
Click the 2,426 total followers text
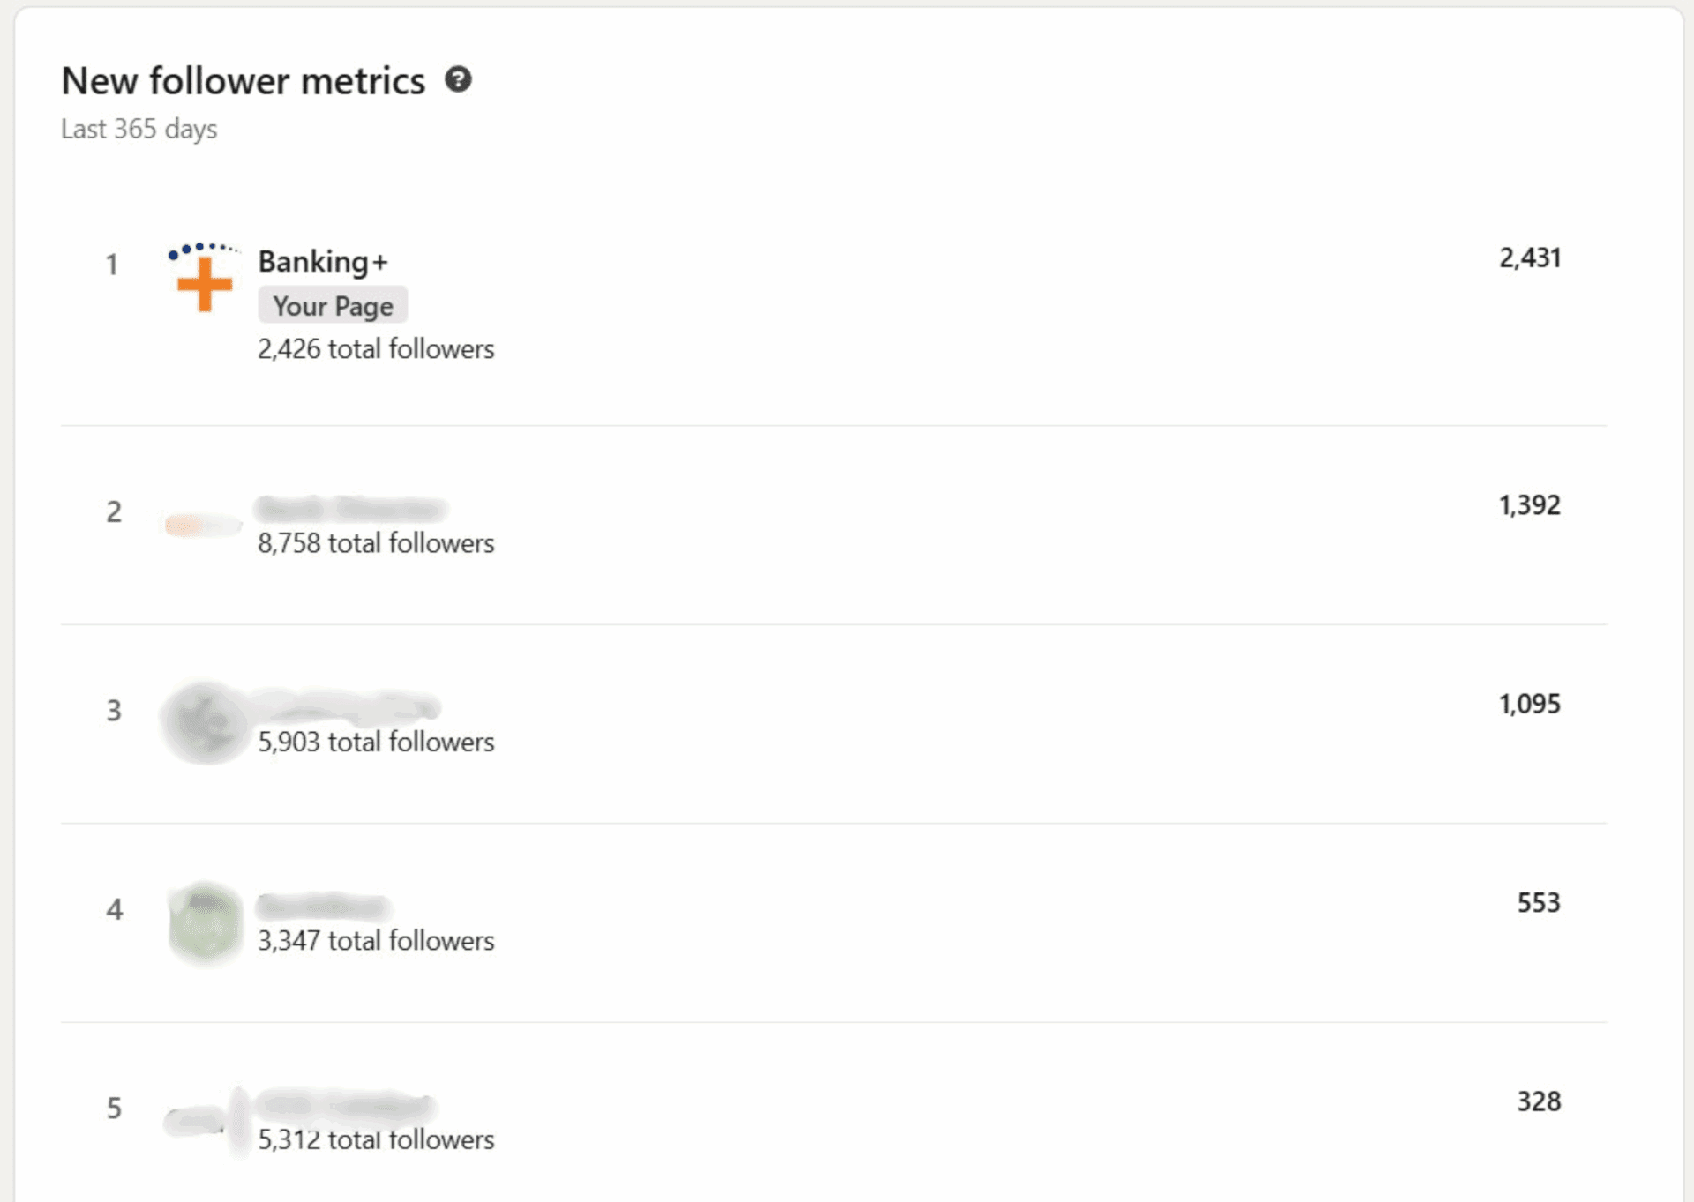376,349
